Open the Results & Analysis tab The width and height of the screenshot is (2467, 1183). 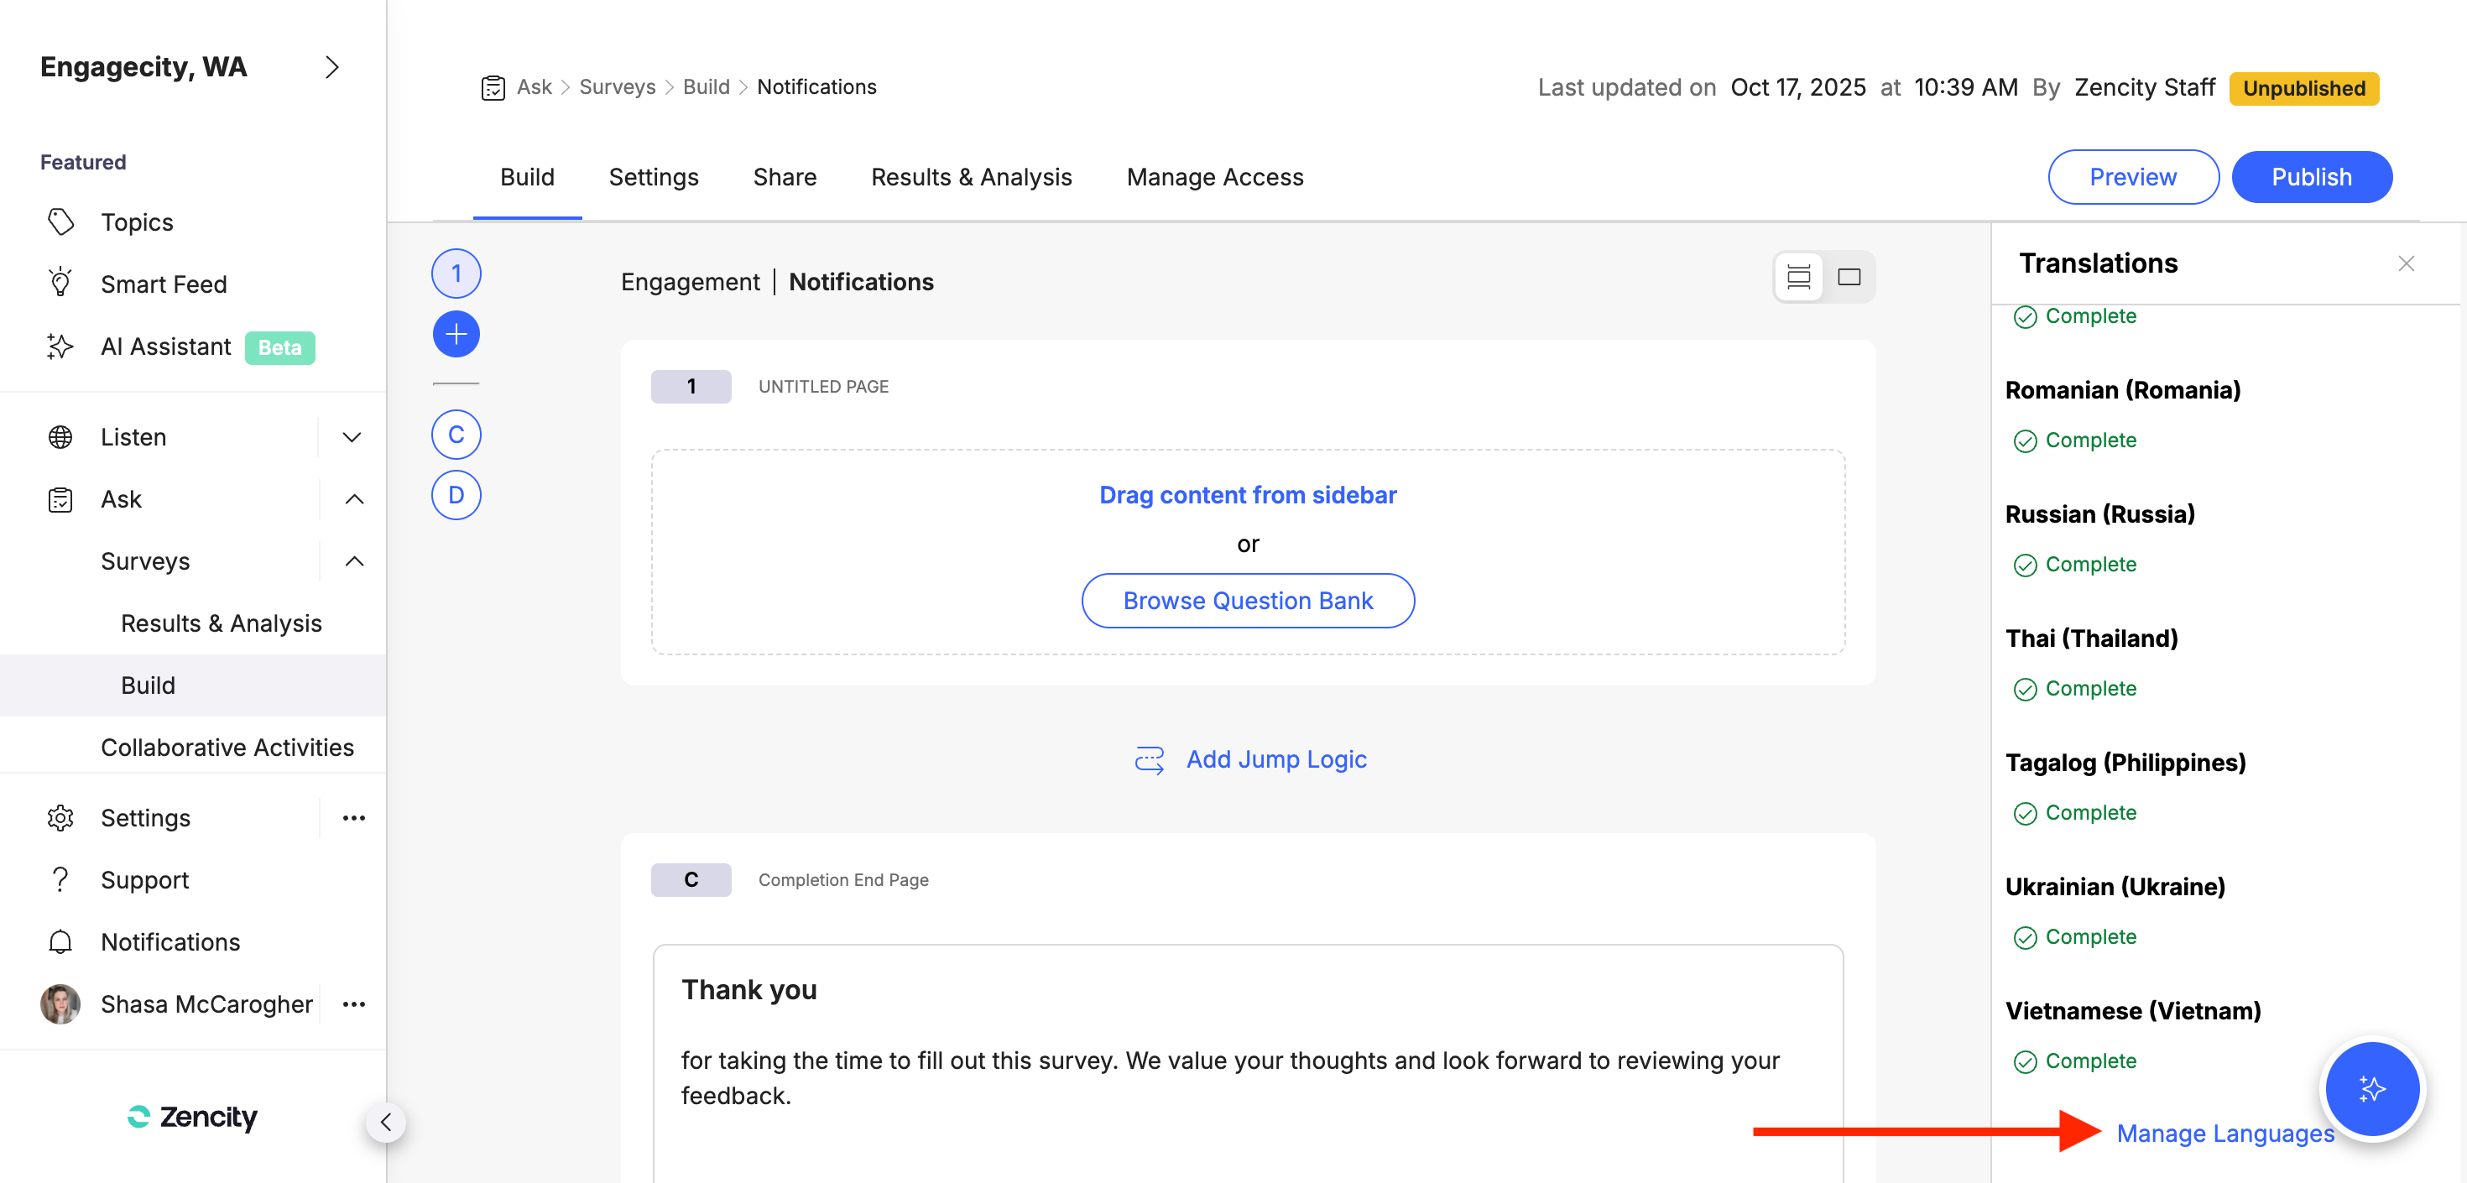971,177
